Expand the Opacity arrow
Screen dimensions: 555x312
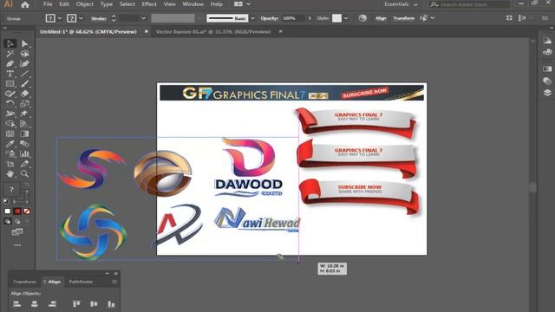[x=310, y=18]
